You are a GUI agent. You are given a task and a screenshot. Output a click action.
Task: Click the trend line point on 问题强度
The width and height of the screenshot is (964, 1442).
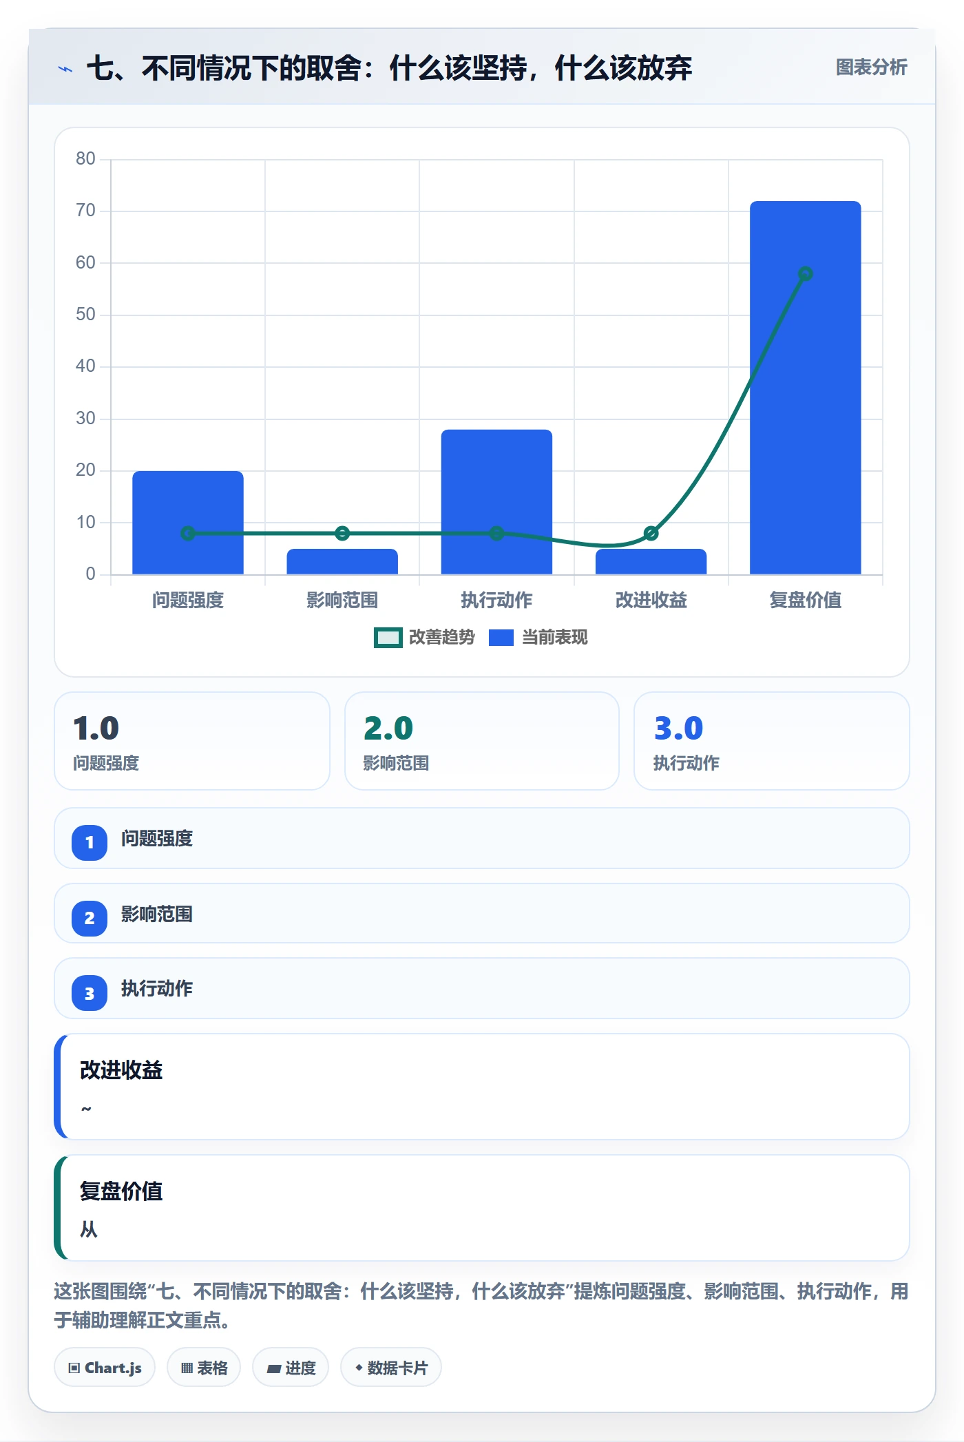pos(188,533)
